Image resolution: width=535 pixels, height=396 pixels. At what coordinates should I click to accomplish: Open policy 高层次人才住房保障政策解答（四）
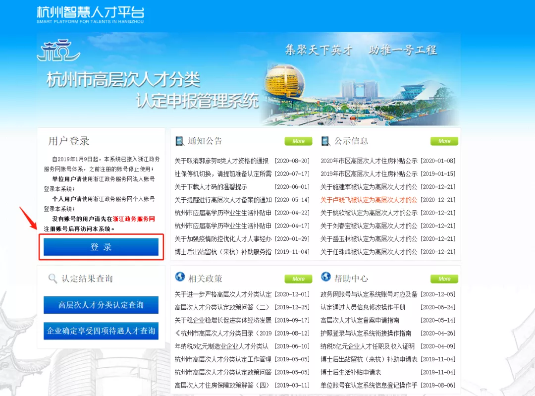click(222, 385)
